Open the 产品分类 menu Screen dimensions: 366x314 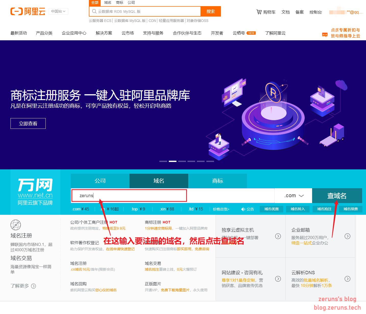click(44, 33)
